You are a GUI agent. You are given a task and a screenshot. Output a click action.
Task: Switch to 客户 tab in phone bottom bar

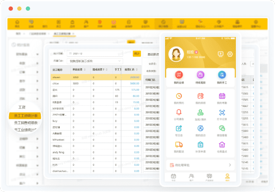pyautogui.click(x=192, y=177)
